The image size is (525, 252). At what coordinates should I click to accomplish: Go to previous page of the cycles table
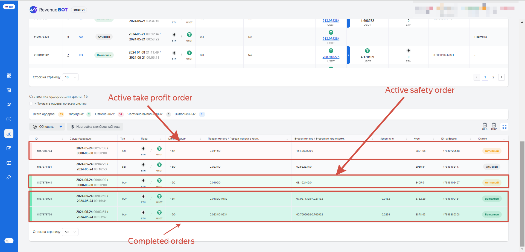(x=477, y=77)
